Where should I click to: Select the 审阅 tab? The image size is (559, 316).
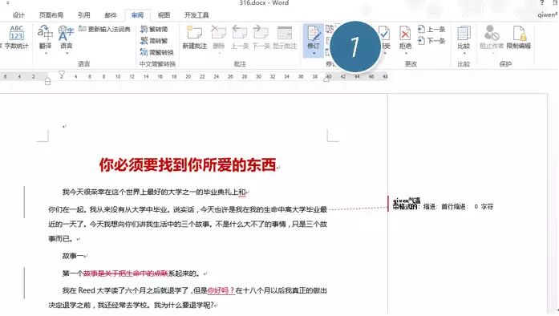(x=137, y=15)
